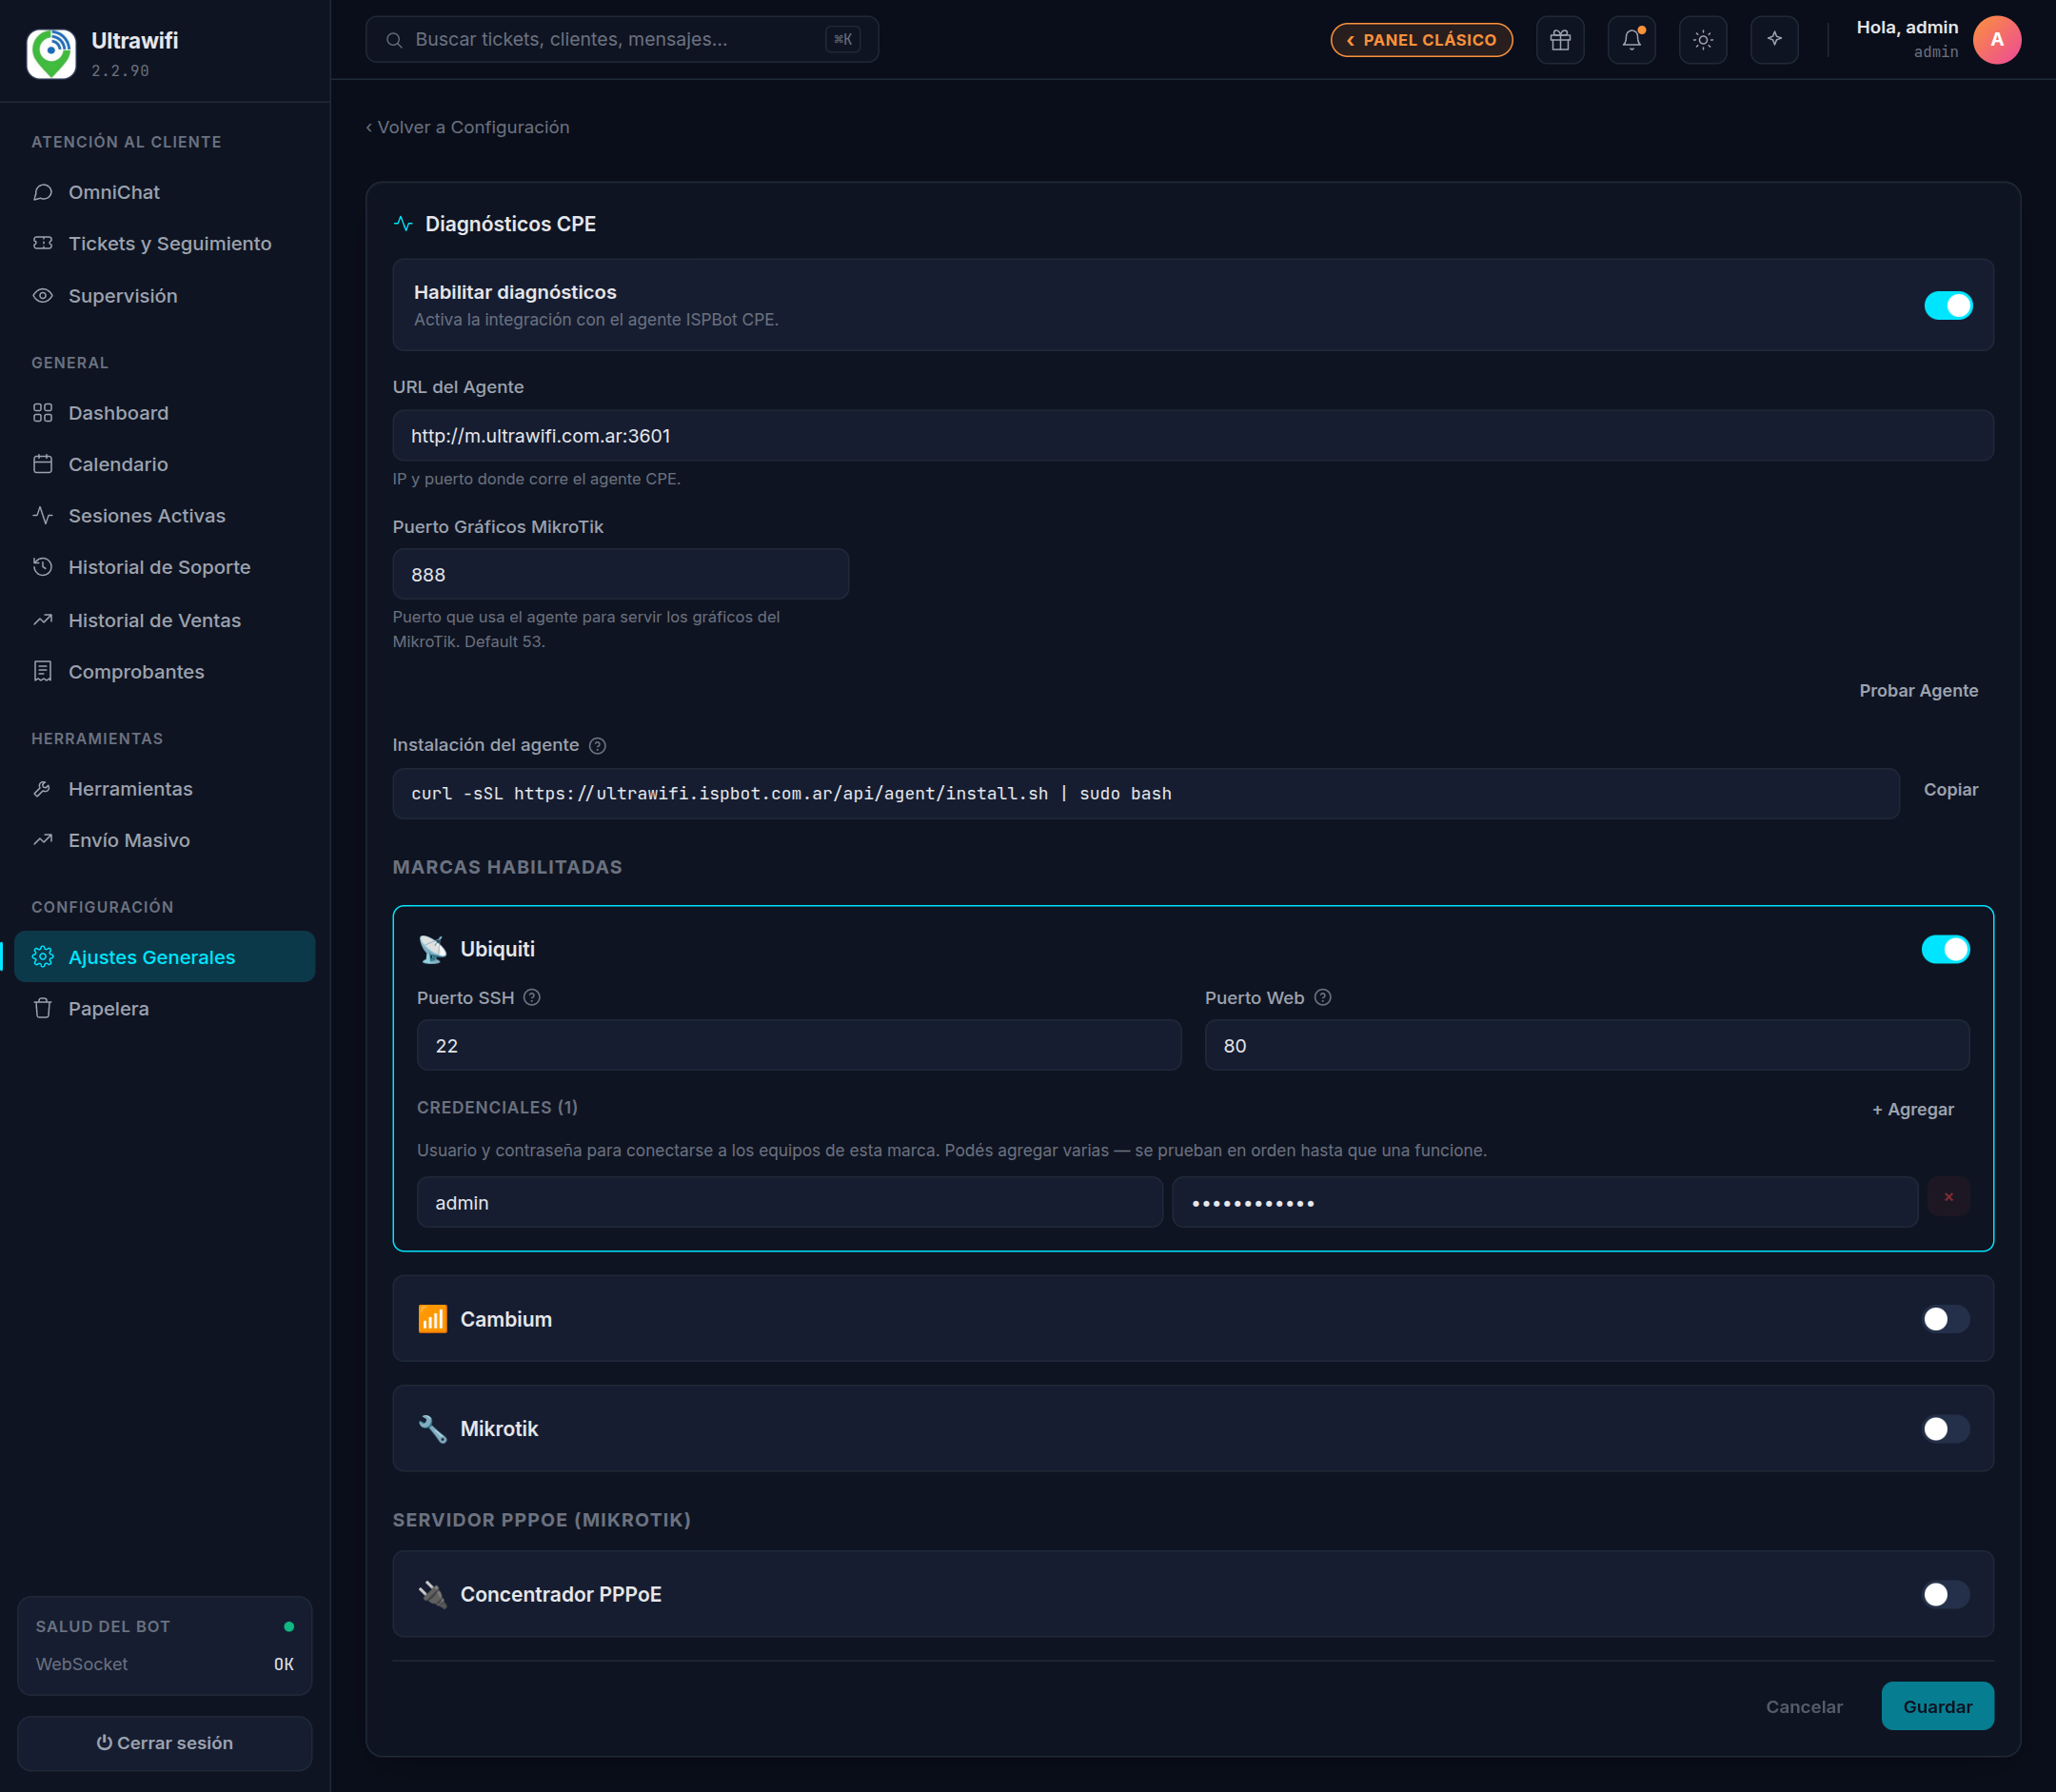Click the Ajustes Generales gear icon
Viewport: 2056px width, 1792px height.
point(42,957)
